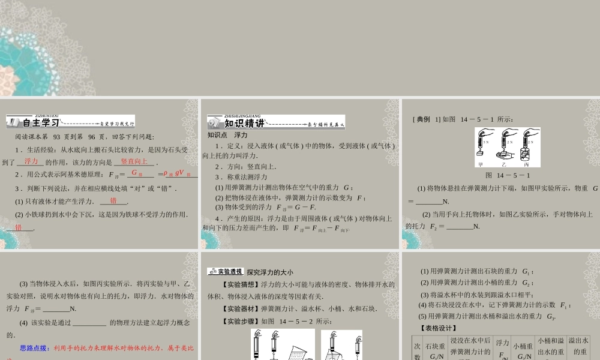Click table header cell 溢出水的重

pos(578,348)
